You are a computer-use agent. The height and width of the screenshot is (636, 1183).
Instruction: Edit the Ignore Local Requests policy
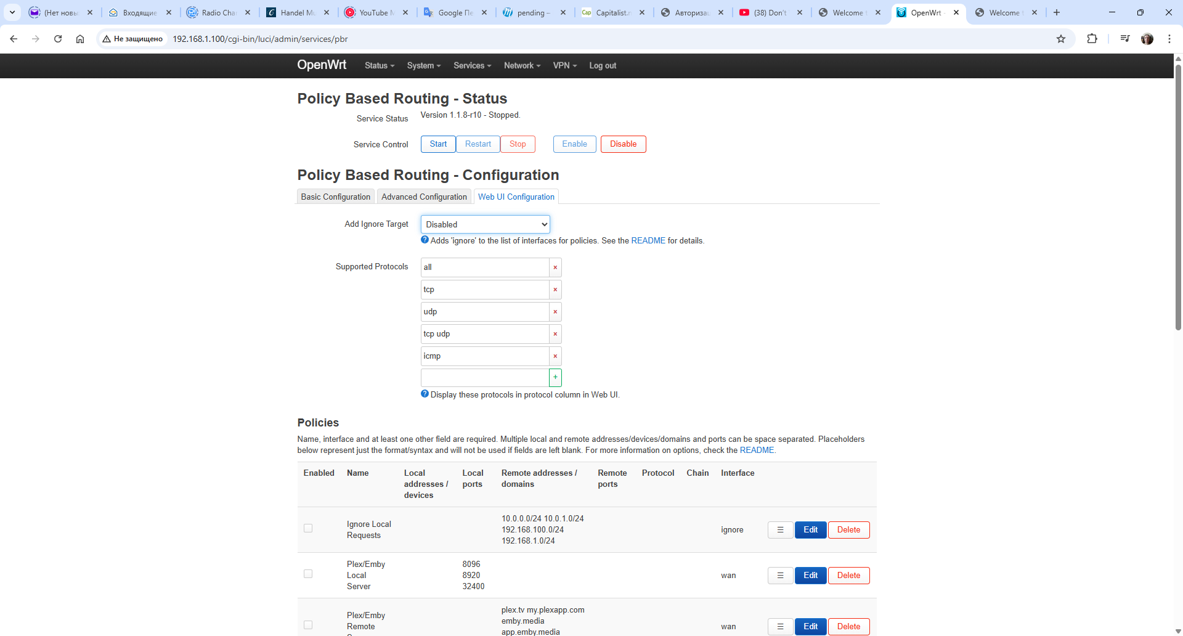pyautogui.click(x=810, y=530)
